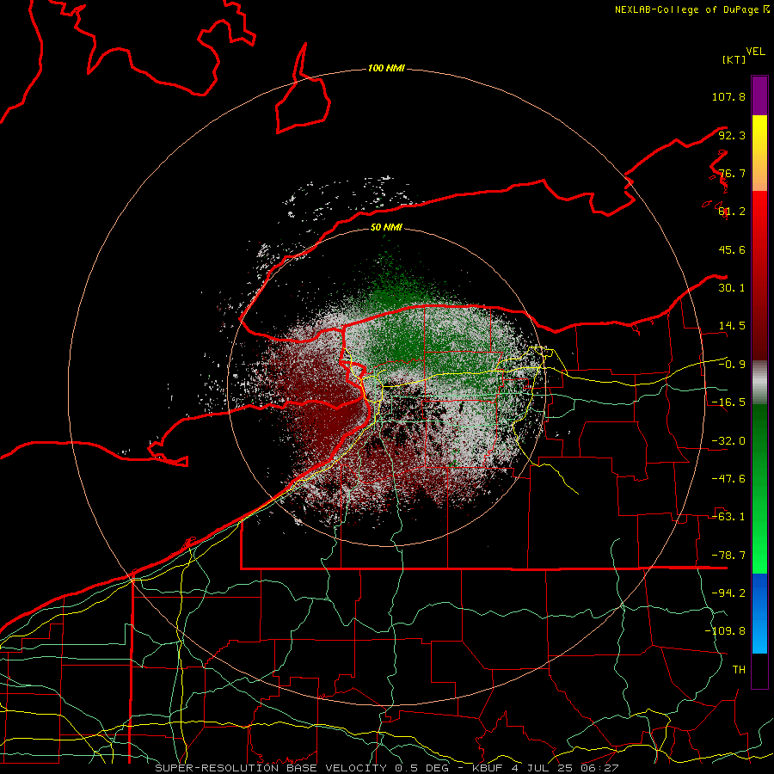Click the -63.1 velocity scale value
This screenshot has width=774, height=774.
tap(728, 517)
